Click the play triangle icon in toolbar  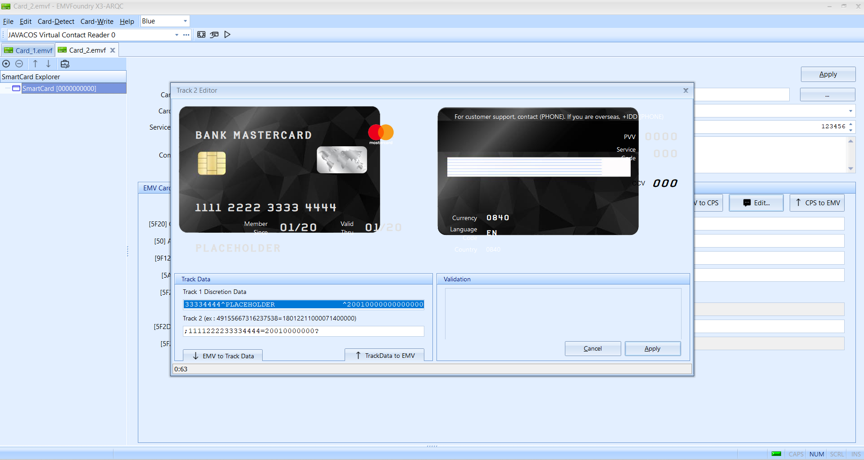tap(227, 35)
